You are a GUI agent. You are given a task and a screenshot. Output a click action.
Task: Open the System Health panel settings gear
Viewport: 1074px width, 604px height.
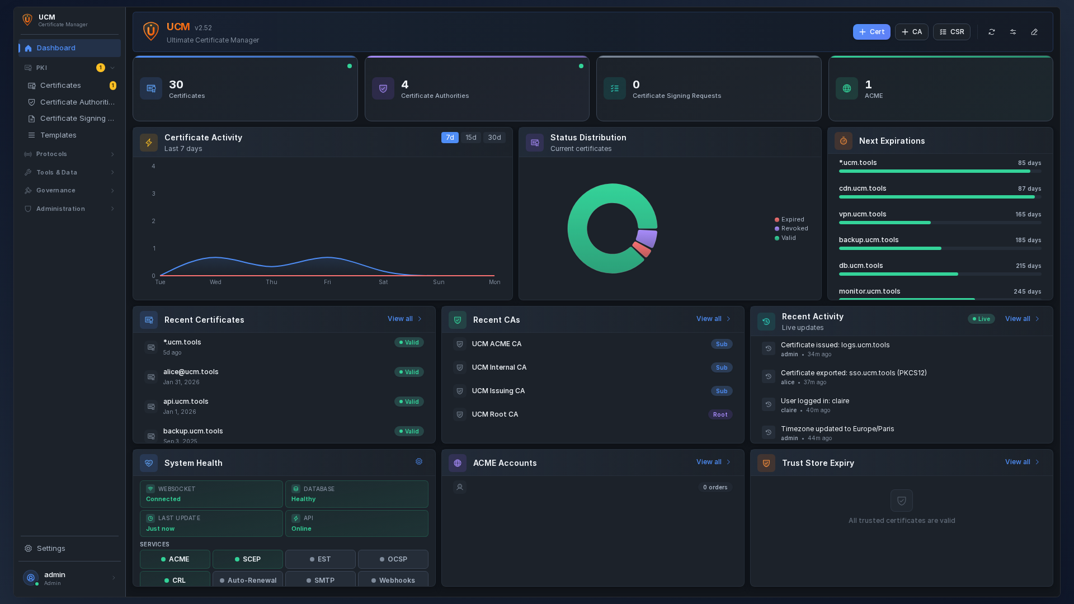pos(418,461)
